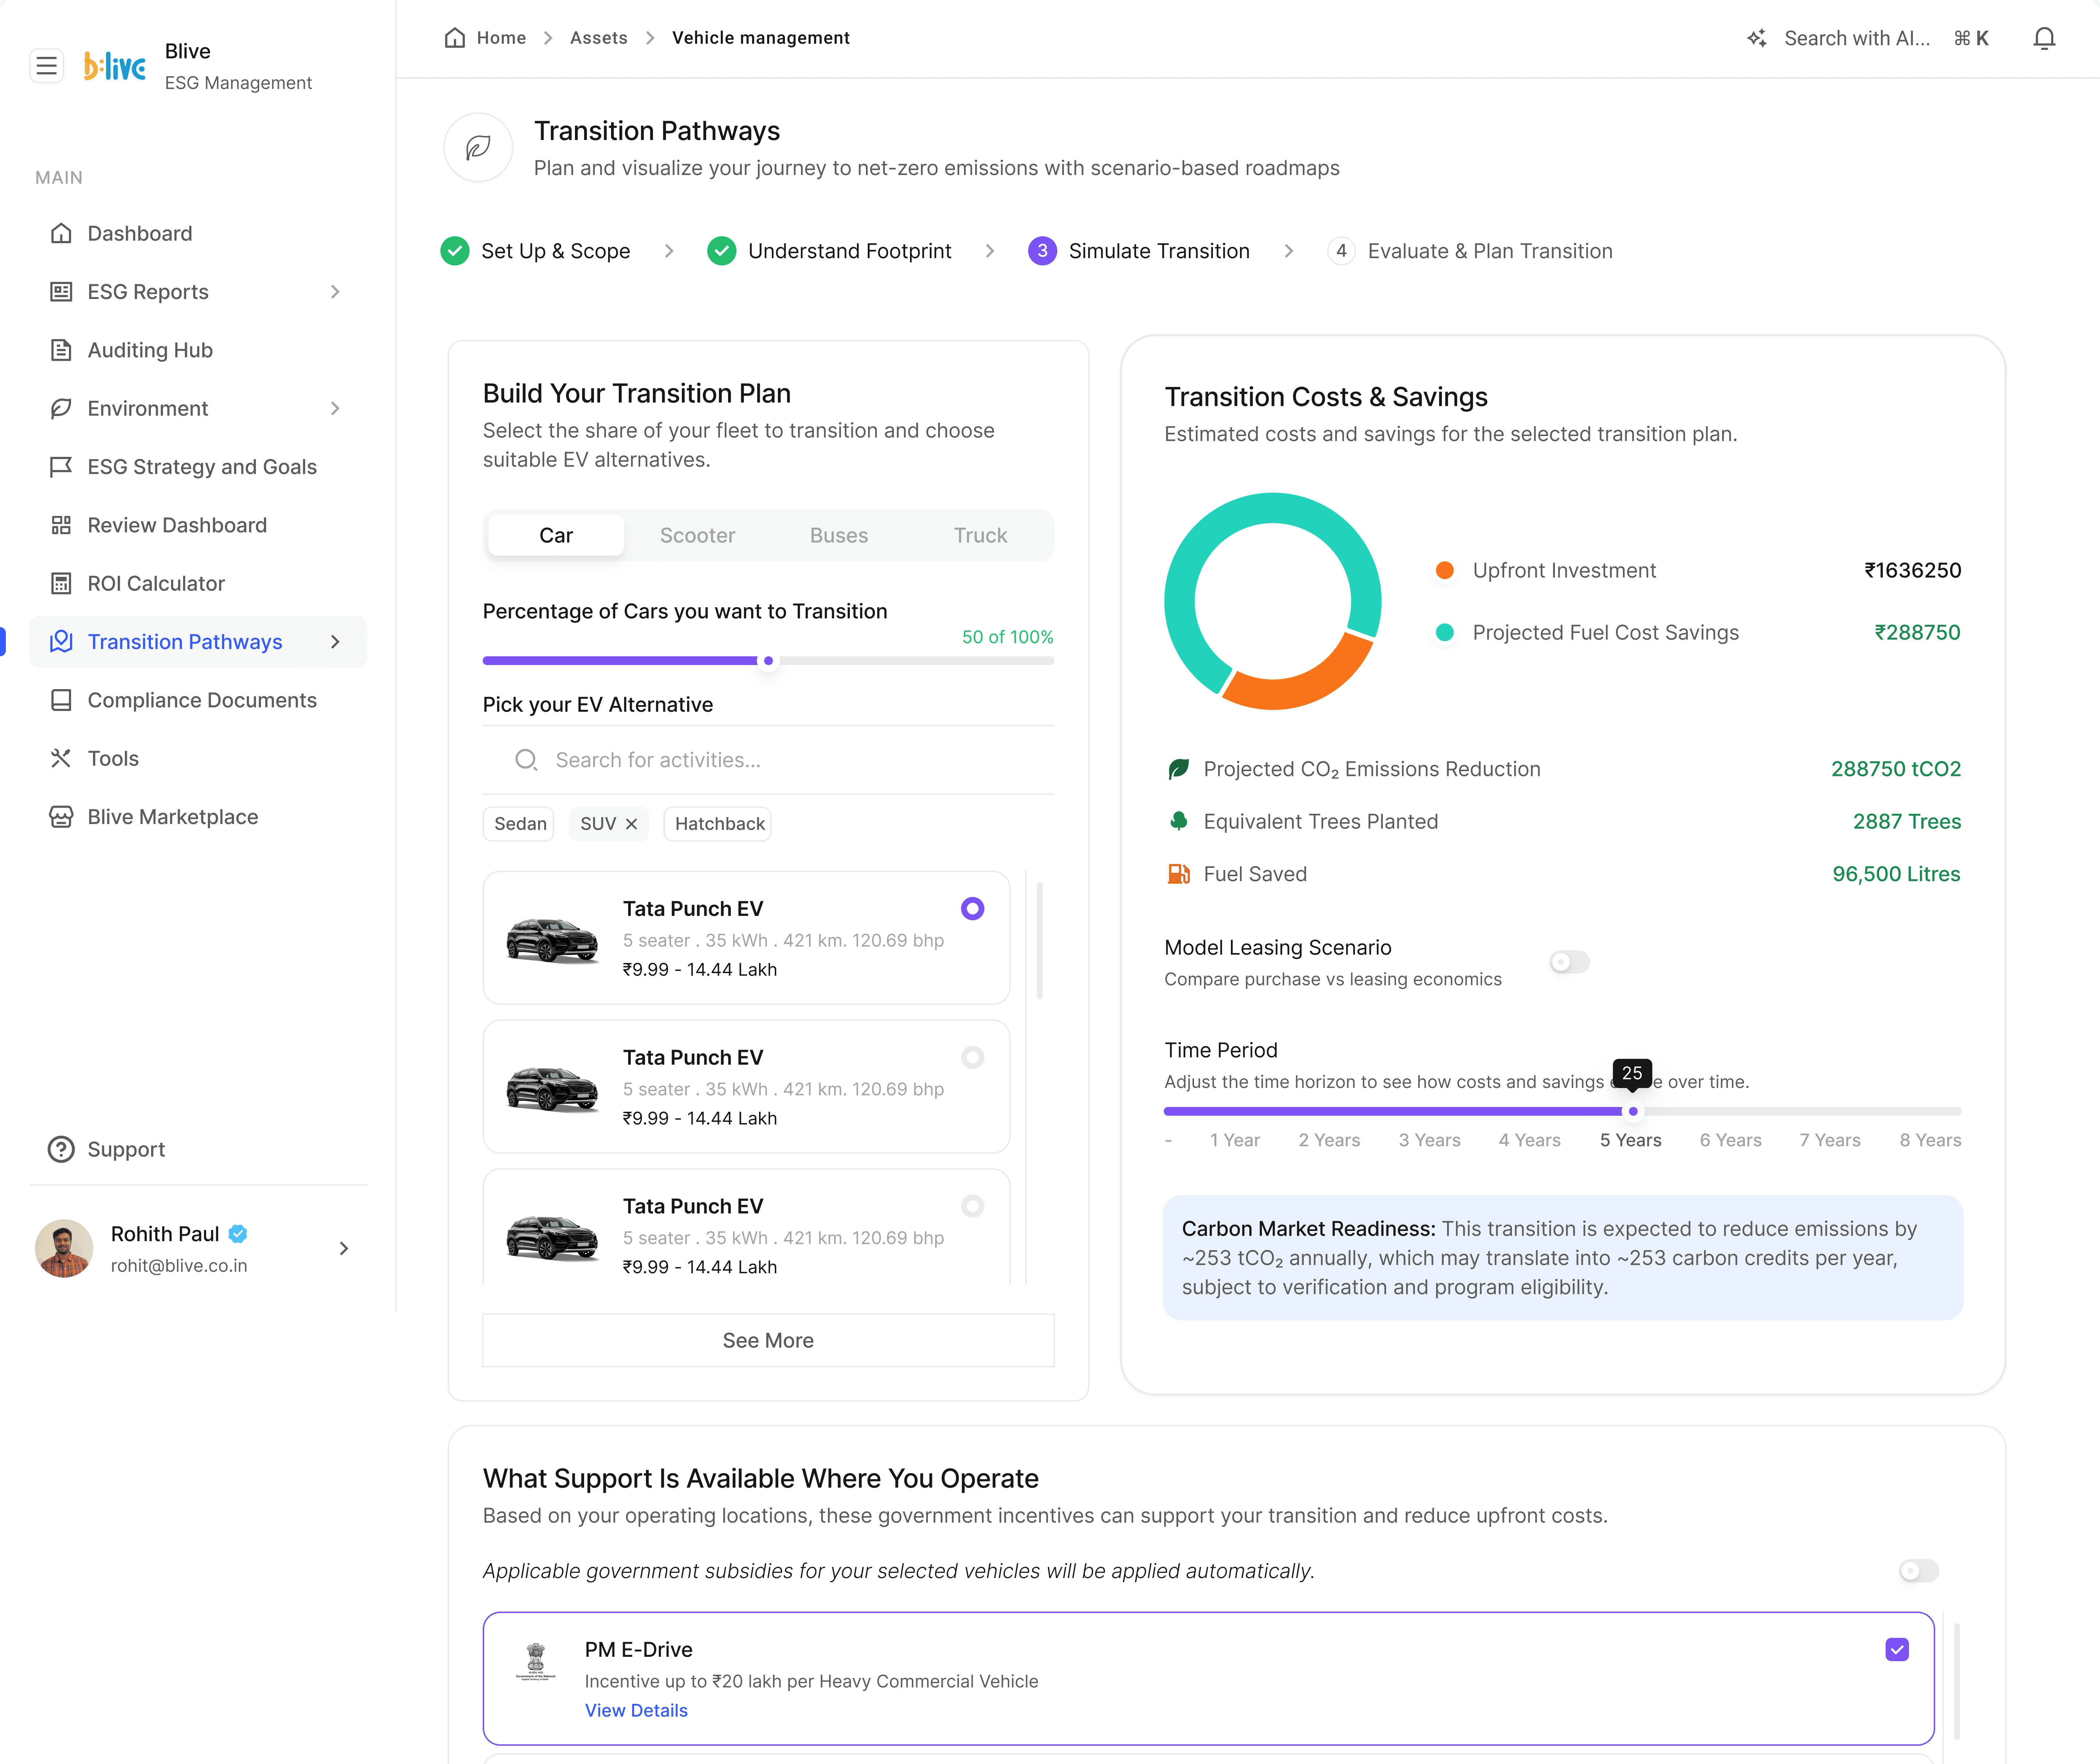Open Blive Marketplace in sidebar

click(x=172, y=817)
